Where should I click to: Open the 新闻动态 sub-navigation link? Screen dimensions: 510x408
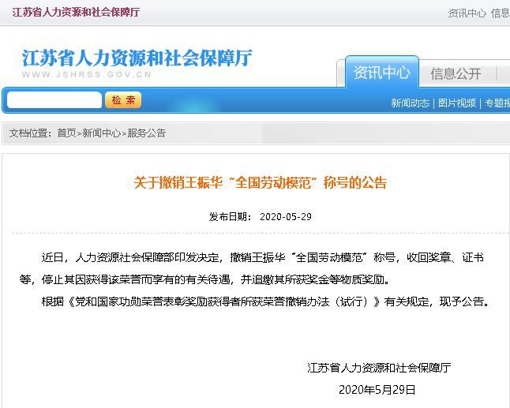(410, 103)
